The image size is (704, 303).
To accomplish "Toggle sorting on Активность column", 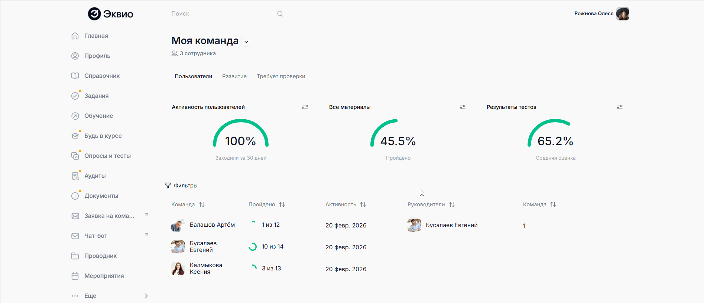I will pyautogui.click(x=363, y=204).
